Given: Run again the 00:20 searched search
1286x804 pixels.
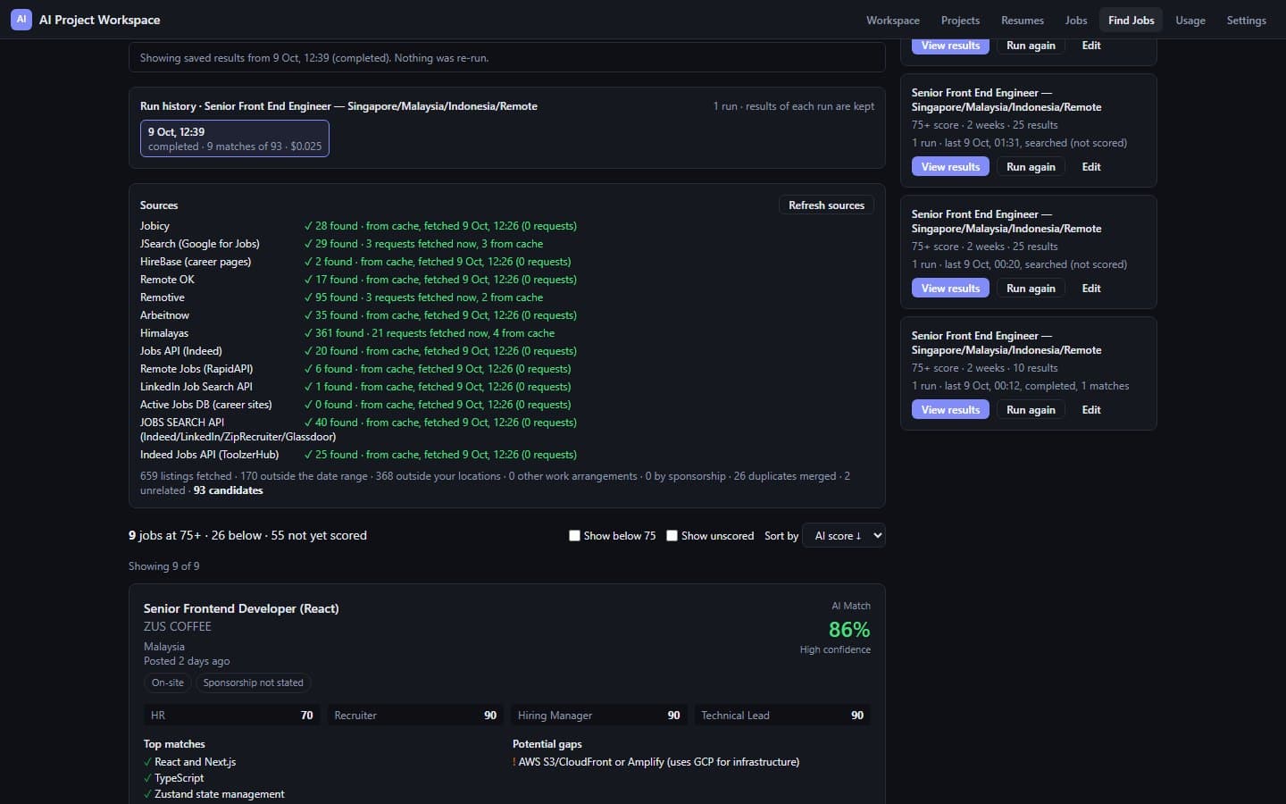Looking at the screenshot, I should (1031, 289).
